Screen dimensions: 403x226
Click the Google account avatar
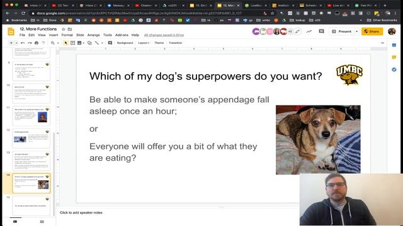click(392, 31)
